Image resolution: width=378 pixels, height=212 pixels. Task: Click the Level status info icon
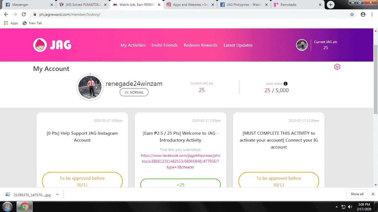(286, 84)
